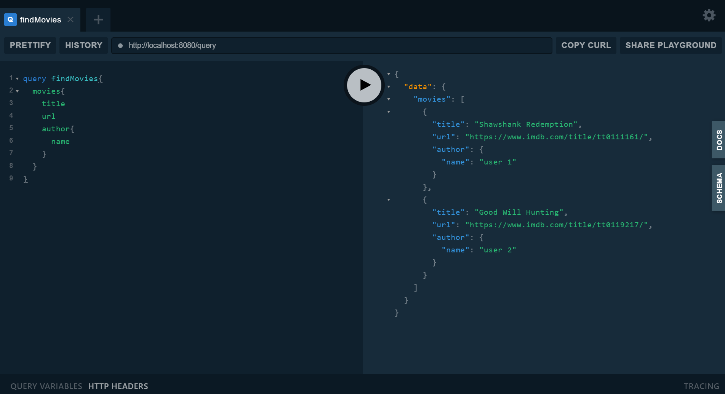Open the SCHEMA side panel
The height and width of the screenshot is (394, 725).
(x=719, y=188)
